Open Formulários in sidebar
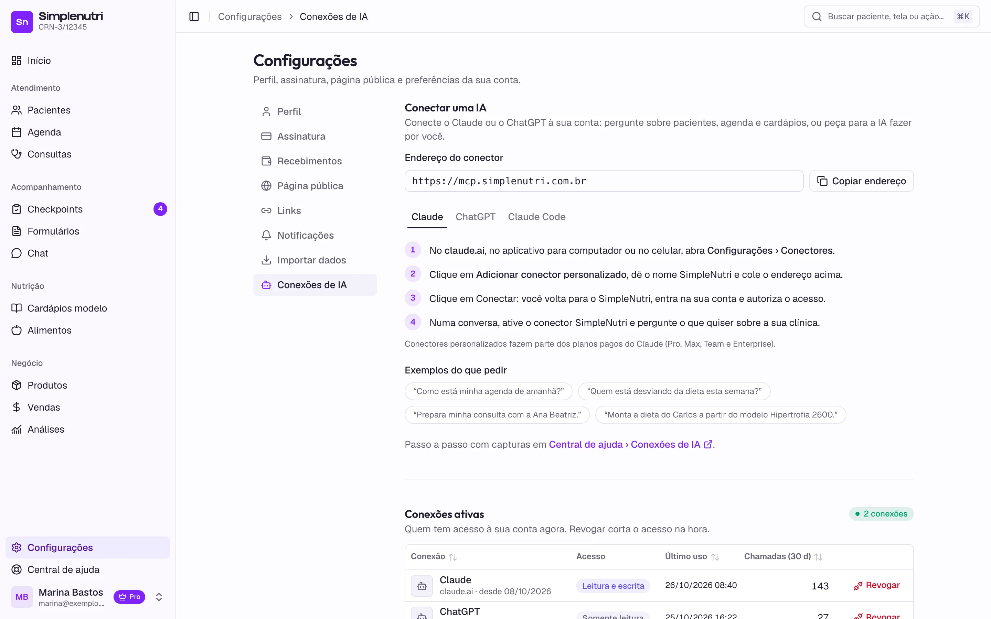The width and height of the screenshot is (991, 619). coord(88,231)
